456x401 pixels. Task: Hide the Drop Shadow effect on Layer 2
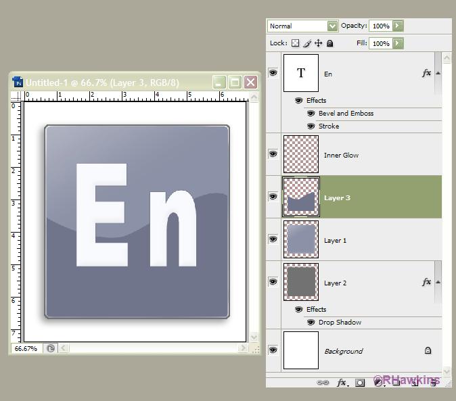(x=311, y=323)
